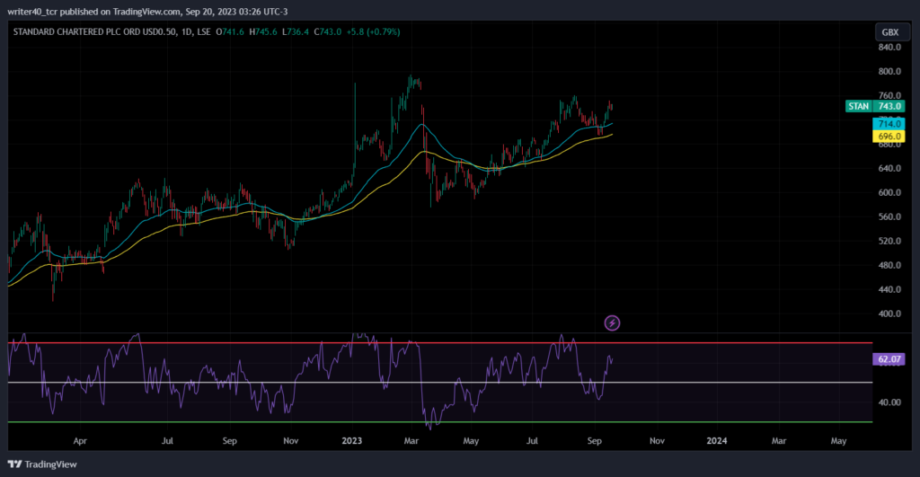Click the 40.00 RSI axis label
Viewport: 920px width, 477px height.
(889, 402)
